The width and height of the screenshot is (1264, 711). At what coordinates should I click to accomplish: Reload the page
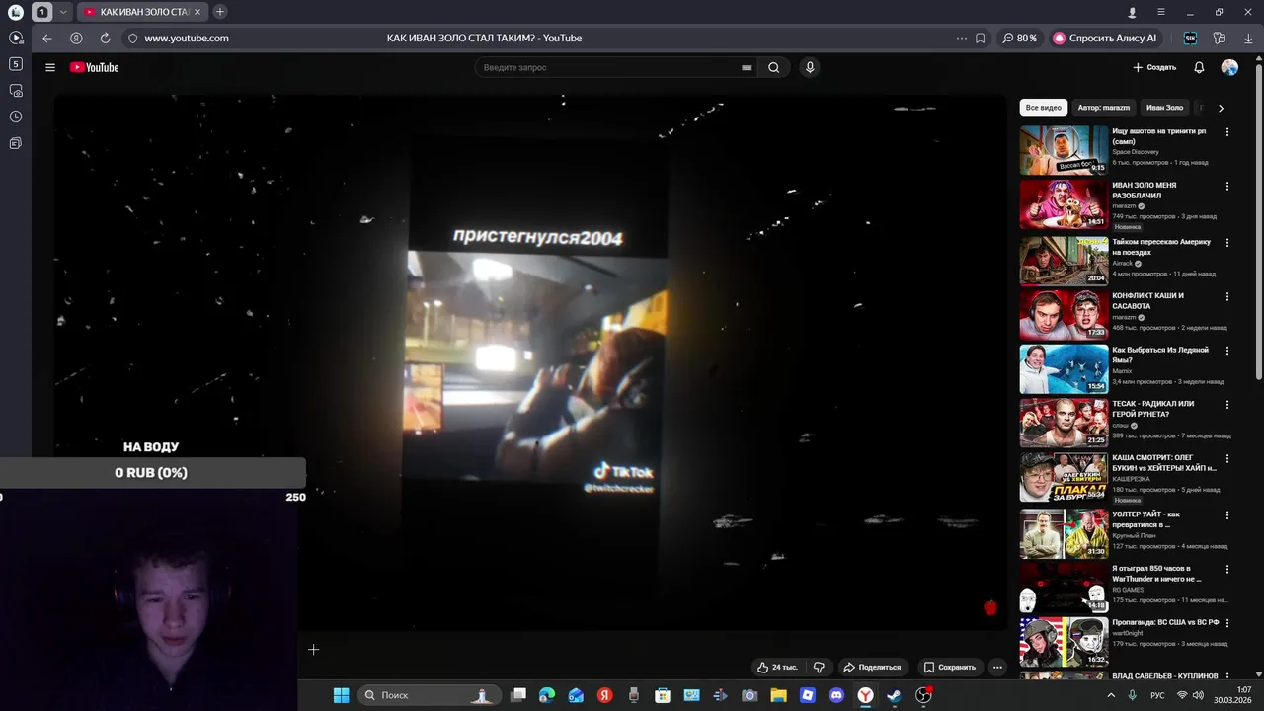(x=105, y=38)
